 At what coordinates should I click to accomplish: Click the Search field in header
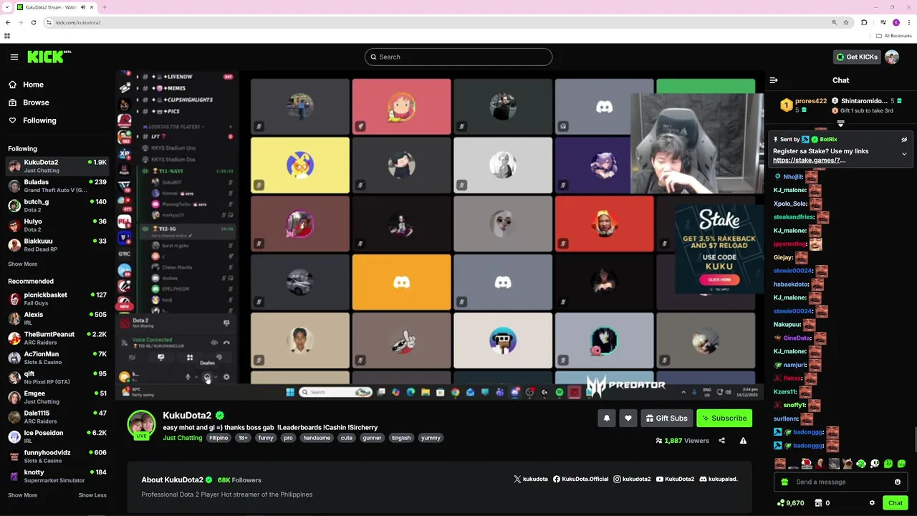point(458,57)
